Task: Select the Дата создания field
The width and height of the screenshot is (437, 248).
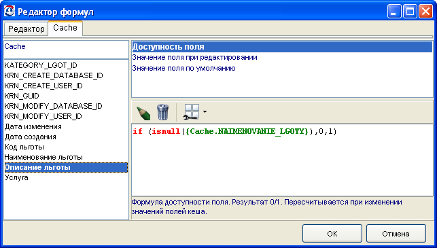Action: (66, 137)
